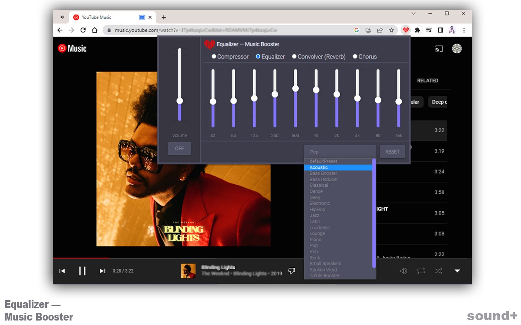Click the song progress bar
The image size is (521, 325).
pyautogui.click(x=262, y=258)
